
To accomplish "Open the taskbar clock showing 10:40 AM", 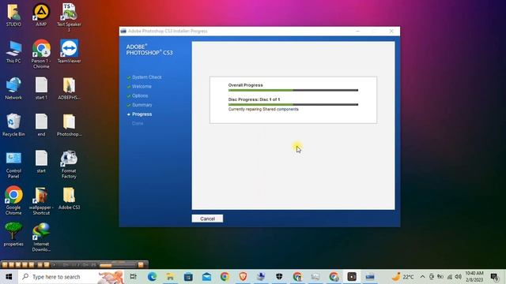I will 474,277.
